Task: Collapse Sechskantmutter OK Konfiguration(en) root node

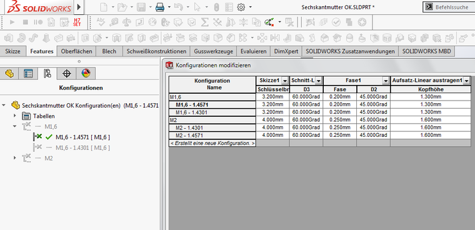Action: (4, 105)
